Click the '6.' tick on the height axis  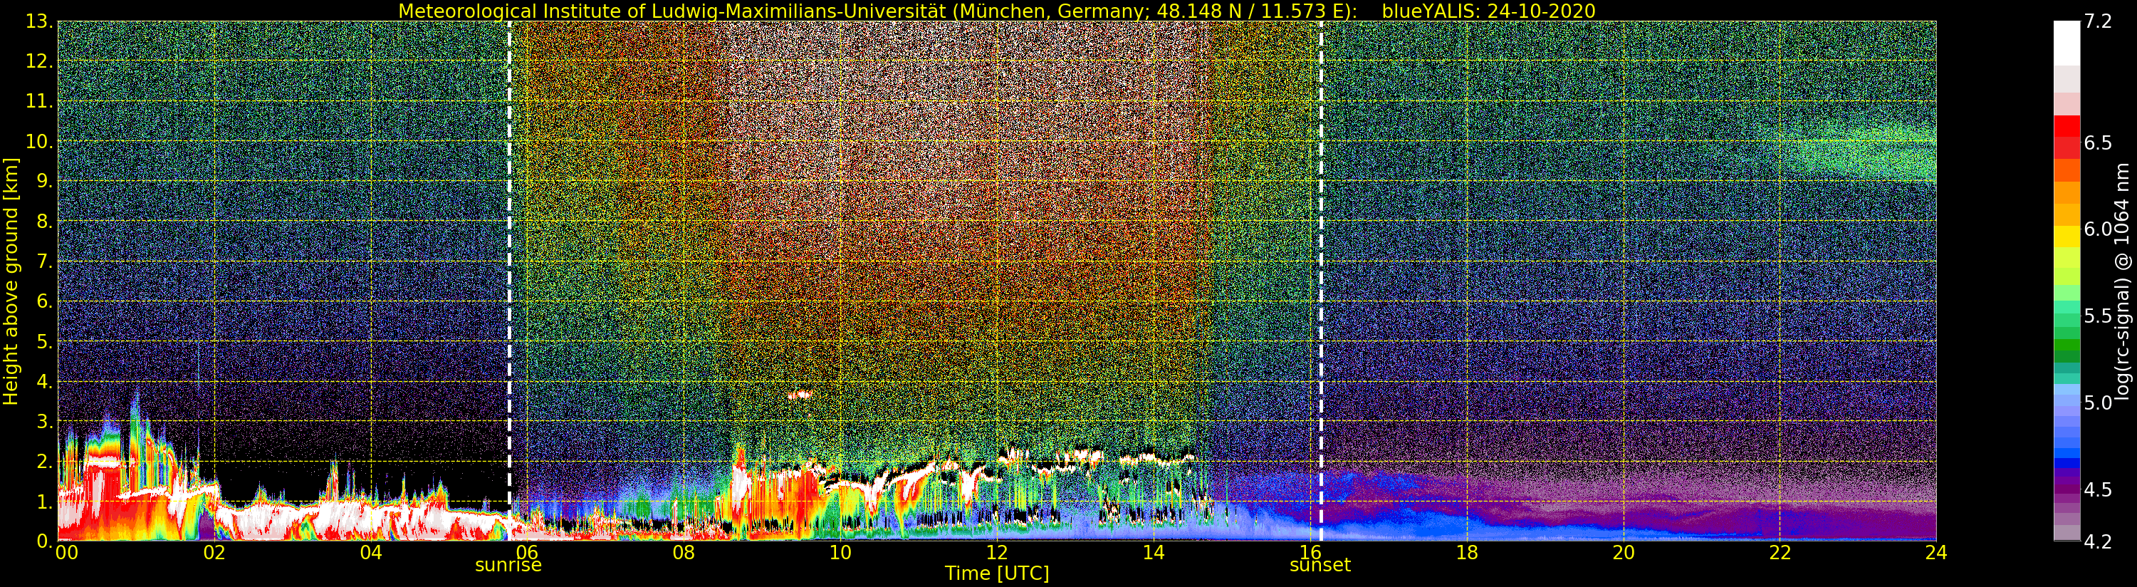(x=44, y=301)
